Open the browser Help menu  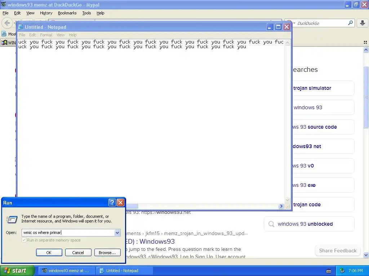(100, 13)
